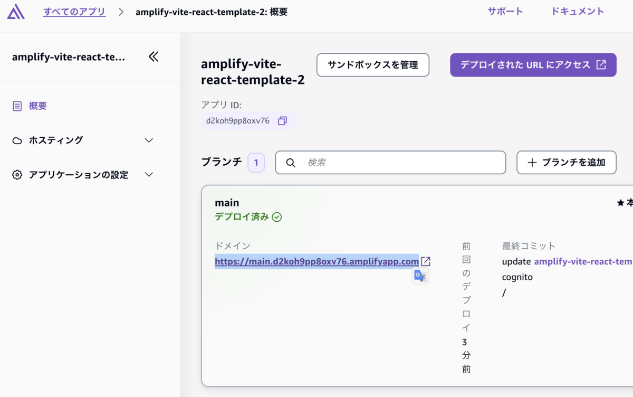Screen dimensions: 633x397
Task: Click the branch count badge 1
Action: (x=256, y=163)
